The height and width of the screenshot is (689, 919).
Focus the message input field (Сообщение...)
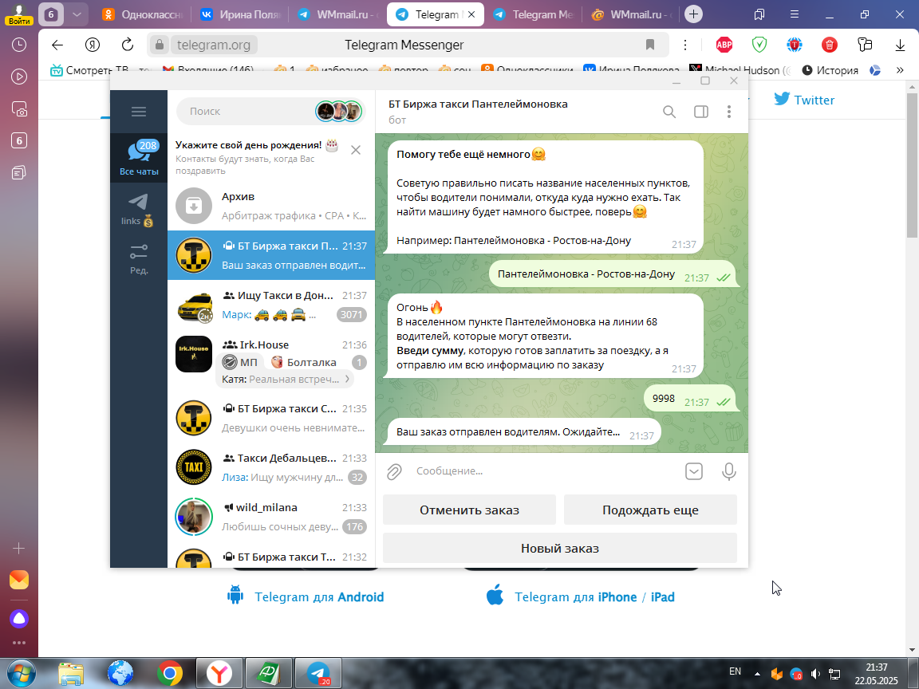coord(545,471)
